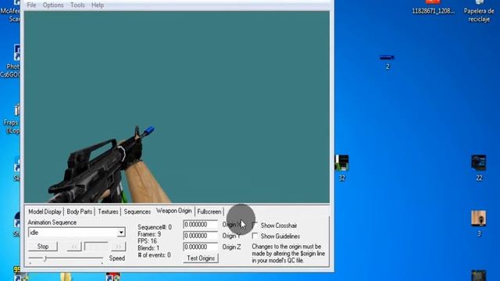Open the Tools menu
Image resolution: width=500 pixels, height=281 pixels.
click(77, 5)
